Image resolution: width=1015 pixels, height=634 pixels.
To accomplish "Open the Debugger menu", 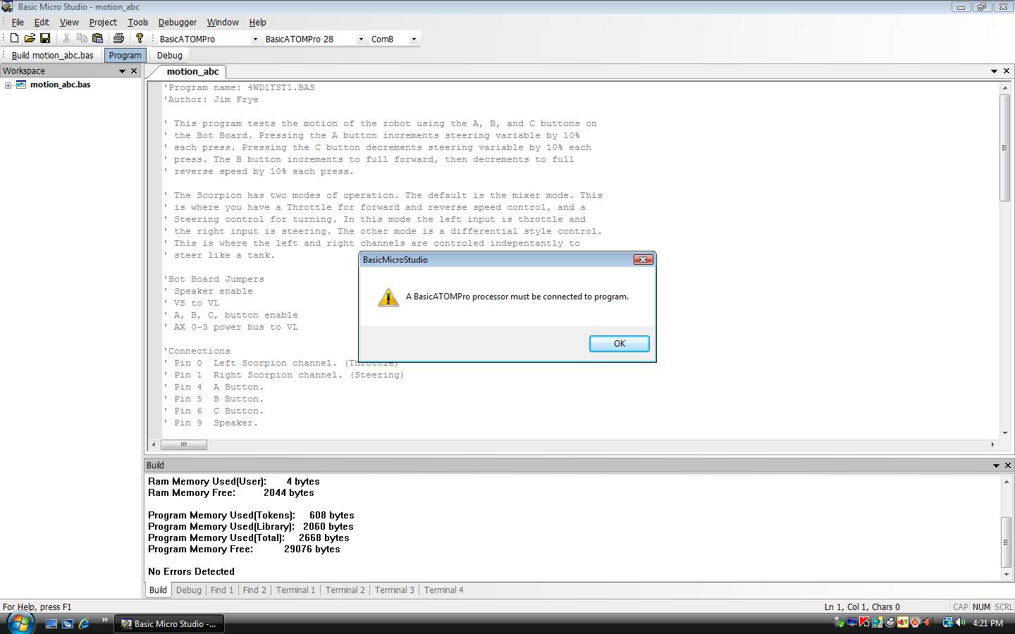I will pyautogui.click(x=178, y=23).
